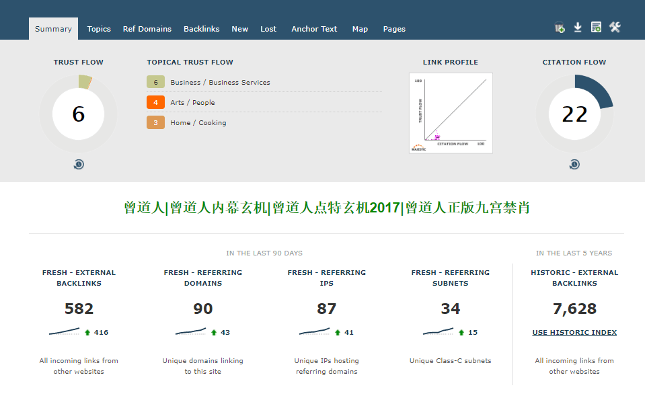The image size is (645, 402).
Task: Click the download arrow icon
Action: point(578,28)
